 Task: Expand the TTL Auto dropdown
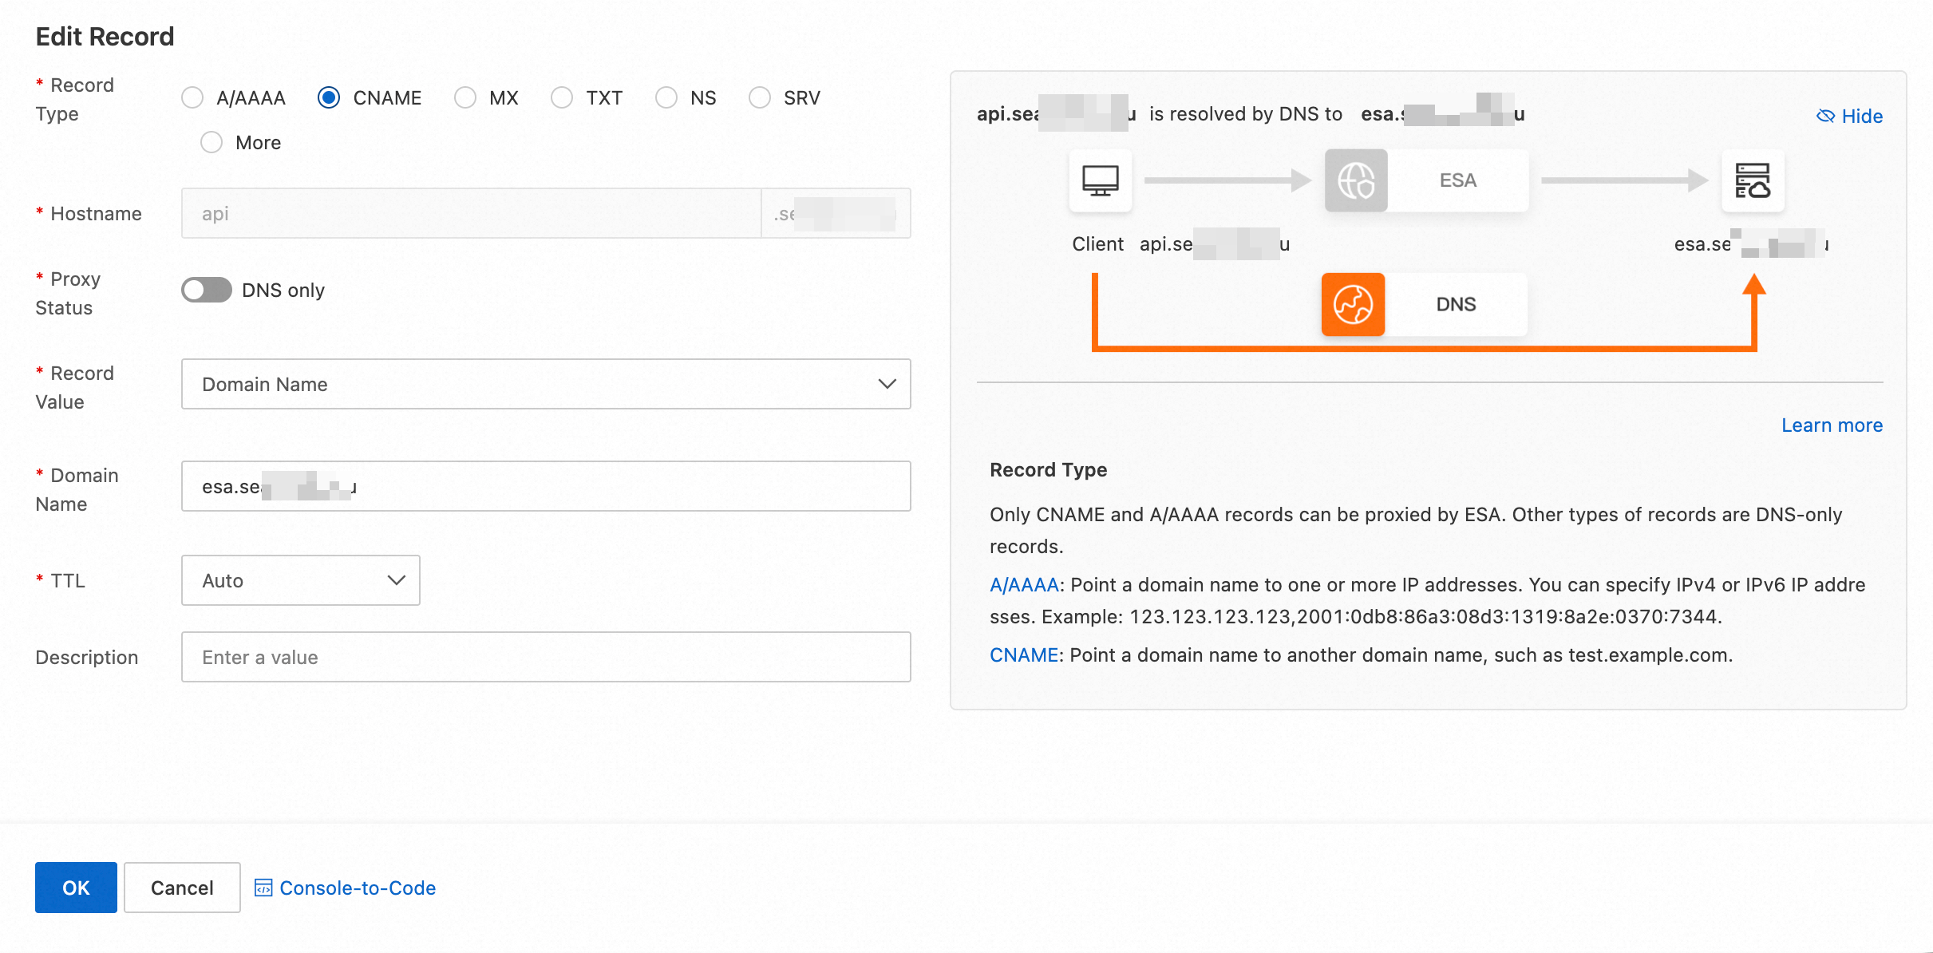(301, 580)
